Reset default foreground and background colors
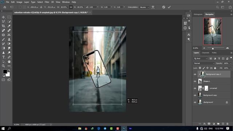The width and height of the screenshot is (233, 131). pyautogui.click(x=4, y=76)
